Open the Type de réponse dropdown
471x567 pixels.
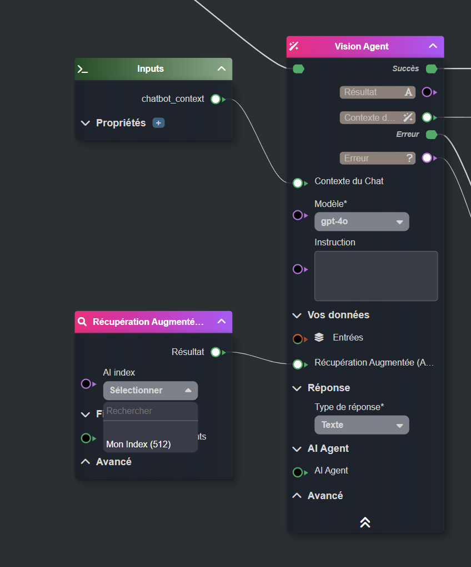(362, 425)
